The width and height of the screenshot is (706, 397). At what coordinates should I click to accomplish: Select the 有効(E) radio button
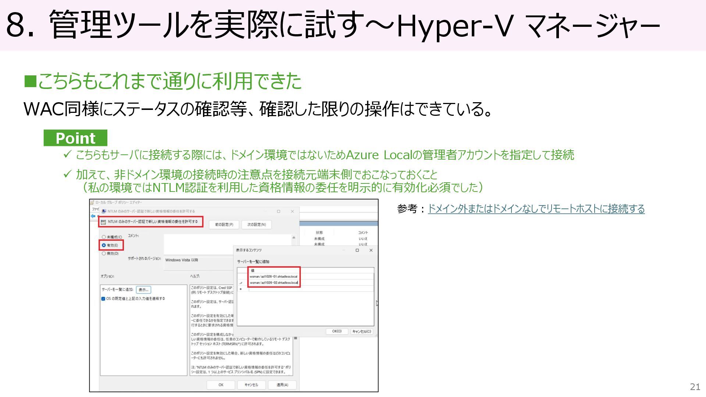(x=104, y=245)
